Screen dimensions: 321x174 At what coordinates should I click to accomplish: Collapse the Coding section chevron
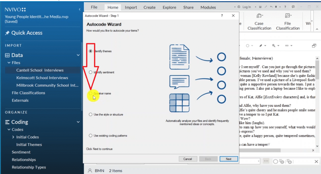pos(78,122)
